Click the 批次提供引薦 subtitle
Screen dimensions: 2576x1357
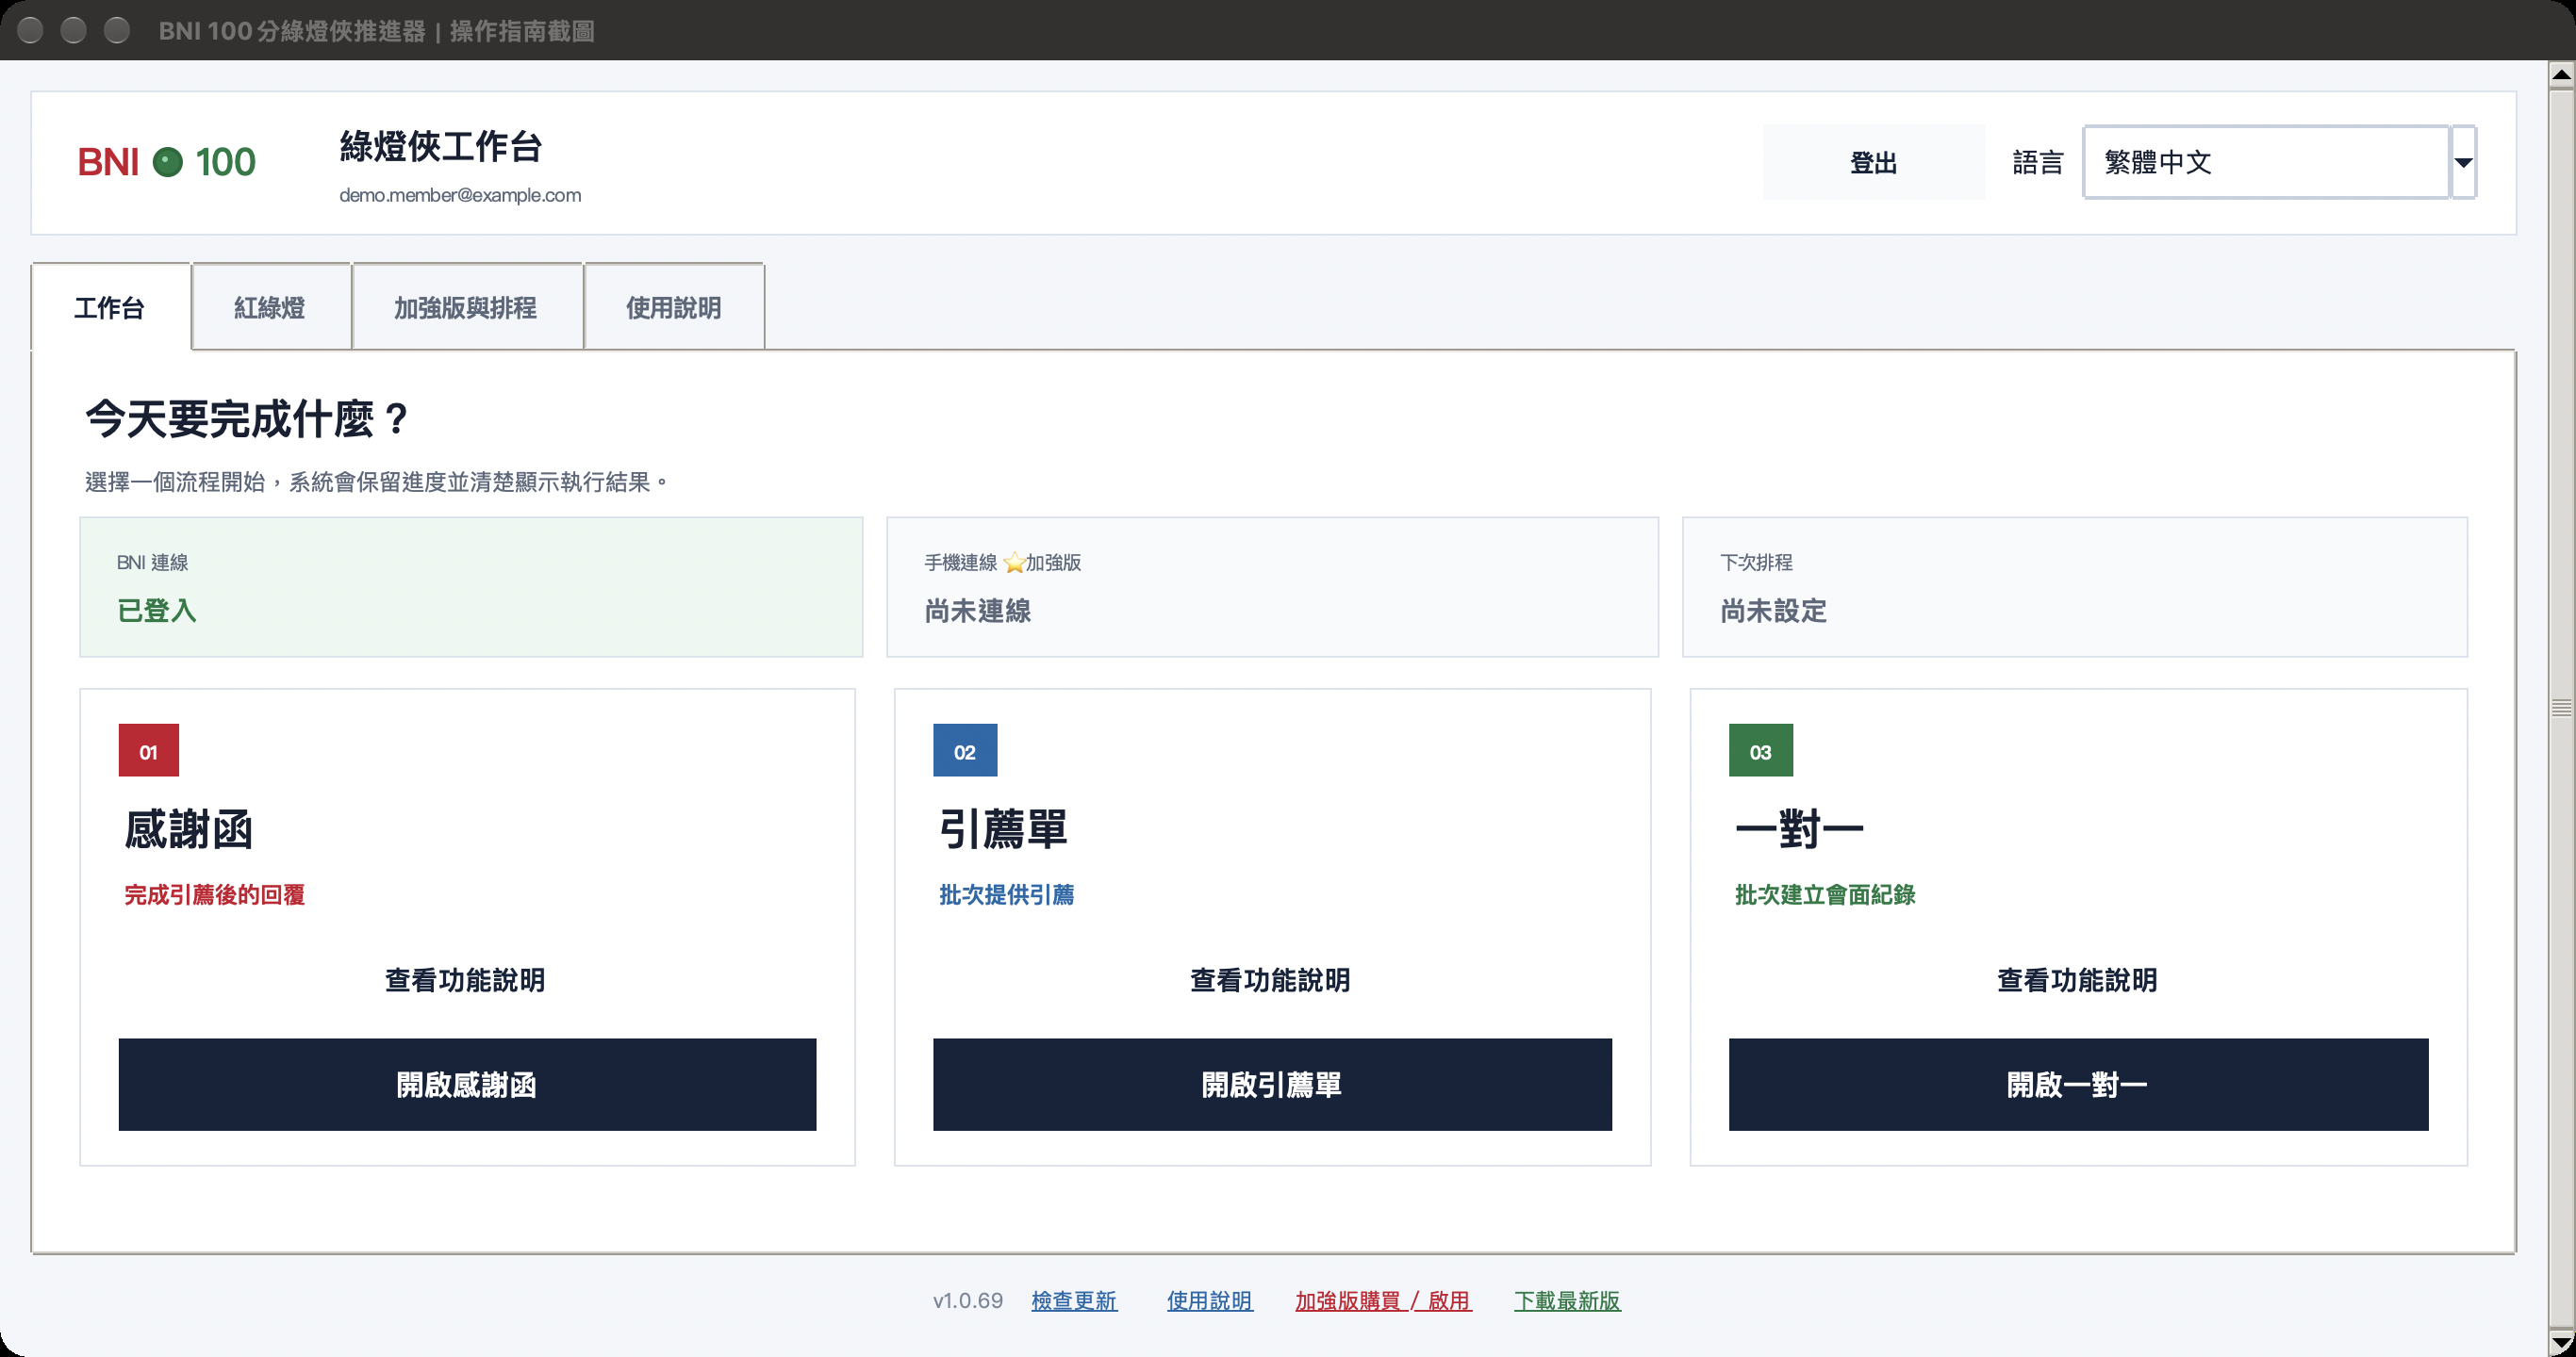click(x=1006, y=894)
